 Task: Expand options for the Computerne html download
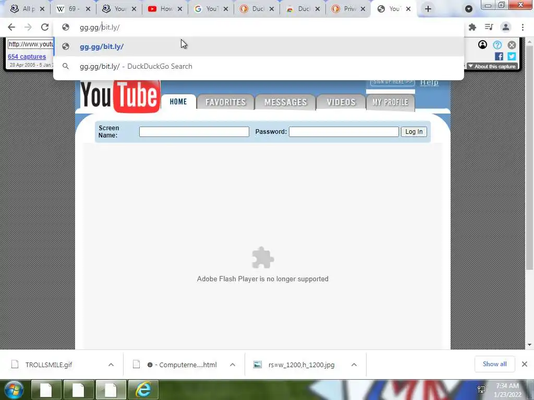[233, 365]
